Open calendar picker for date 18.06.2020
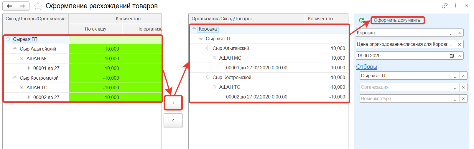 (x=452, y=56)
